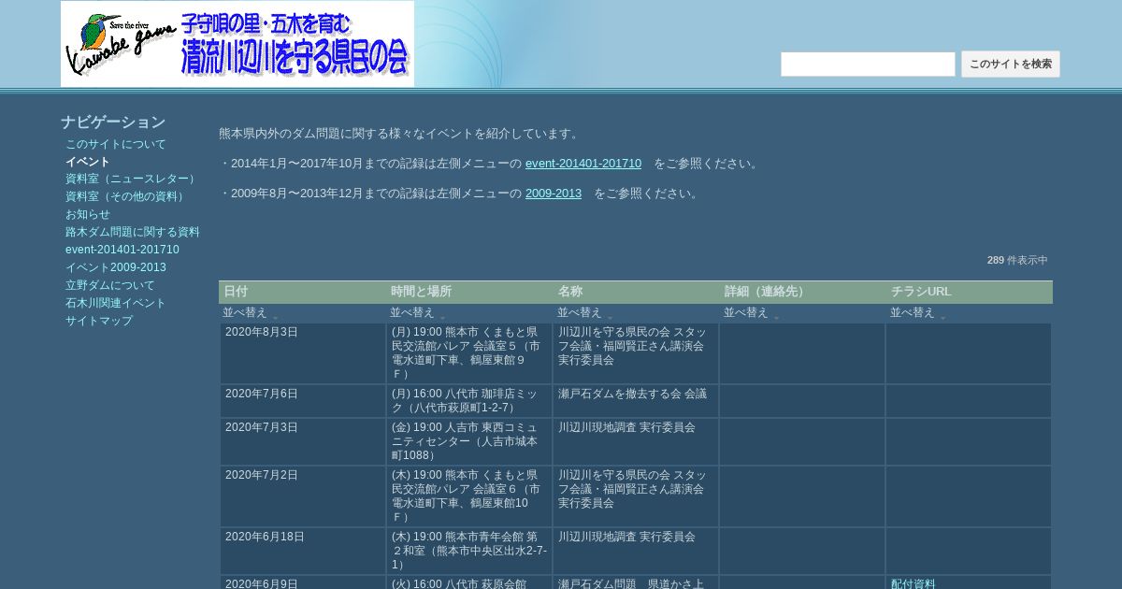Open イベント2009-2013 in the sidebar
The height and width of the screenshot is (589, 1122).
[x=116, y=267]
